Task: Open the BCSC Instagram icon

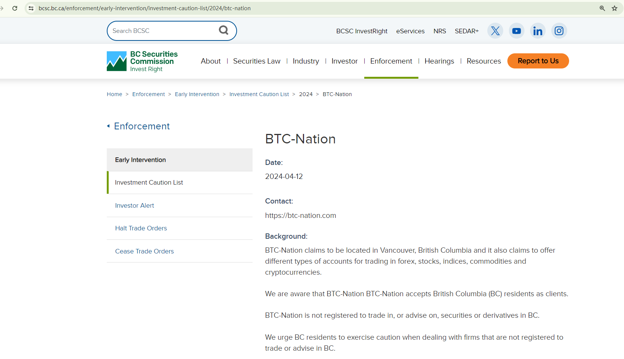Action: pos(559,31)
